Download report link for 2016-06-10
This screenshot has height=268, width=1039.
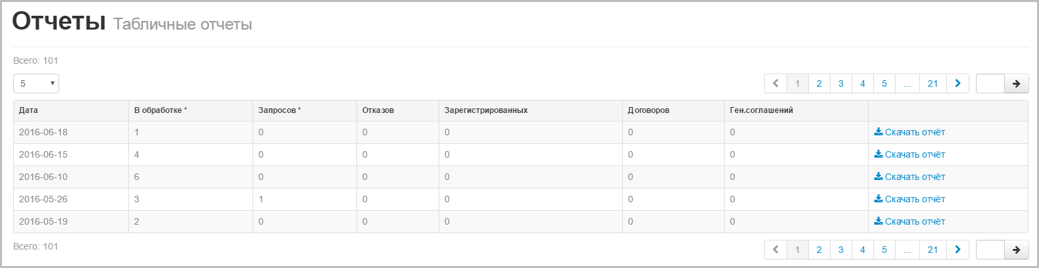(914, 177)
